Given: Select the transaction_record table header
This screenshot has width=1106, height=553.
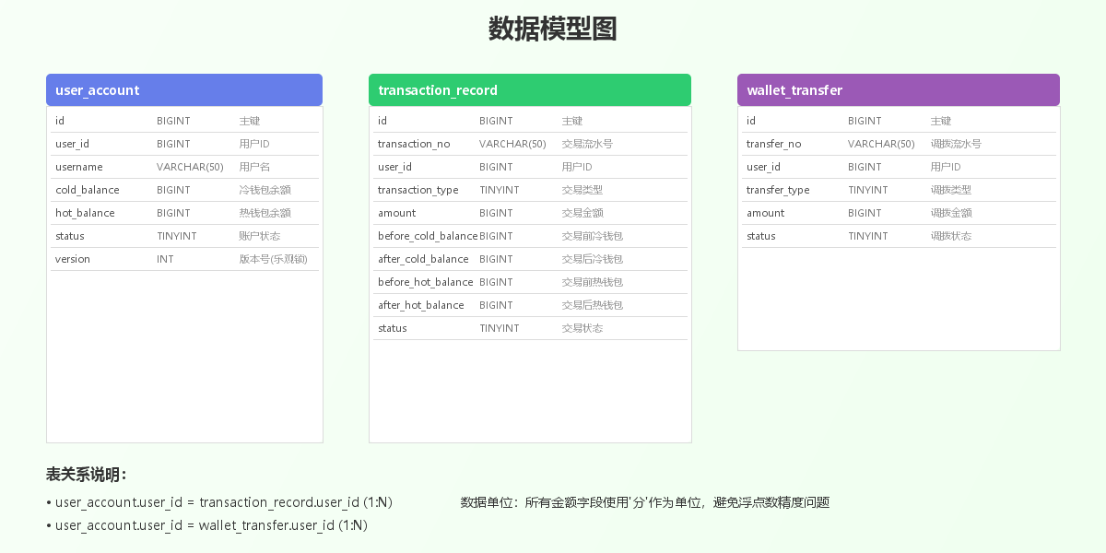Looking at the screenshot, I should click(x=530, y=90).
